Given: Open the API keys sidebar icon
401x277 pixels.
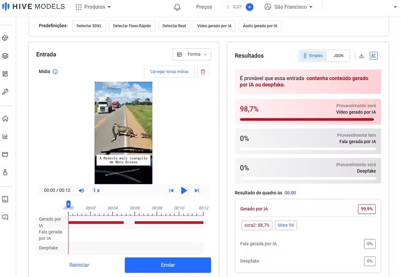Looking at the screenshot, I should [5, 92].
